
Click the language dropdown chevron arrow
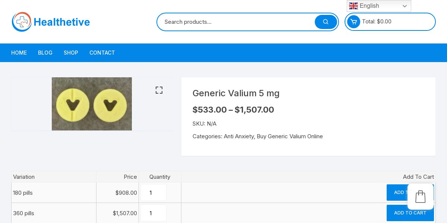coord(405,6)
